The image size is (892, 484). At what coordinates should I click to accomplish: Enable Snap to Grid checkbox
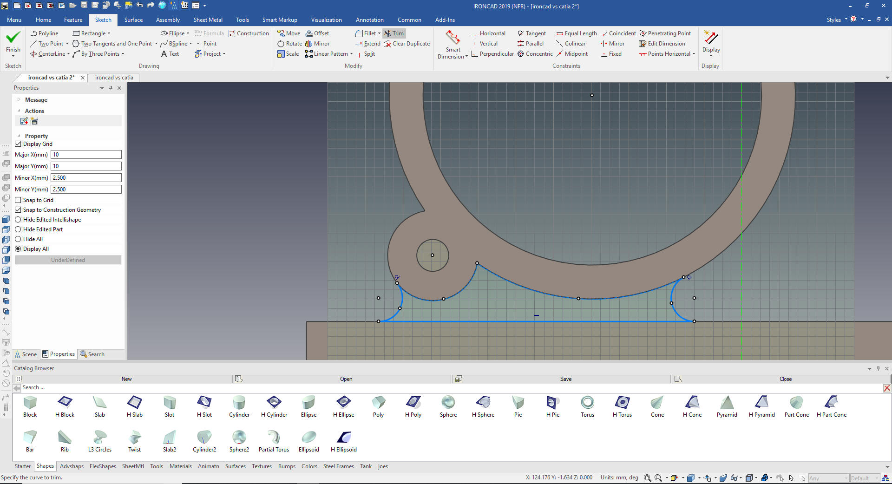pyautogui.click(x=18, y=200)
